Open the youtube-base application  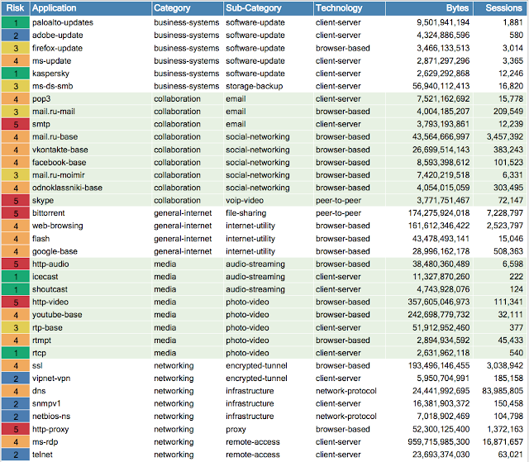pyautogui.click(x=57, y=315)
